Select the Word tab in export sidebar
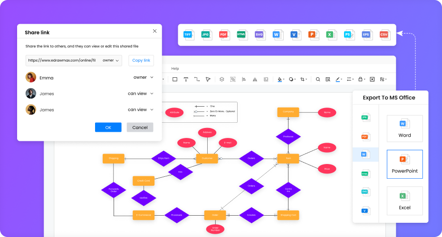This screenshot has width=442, height=237. pos(365,155)
